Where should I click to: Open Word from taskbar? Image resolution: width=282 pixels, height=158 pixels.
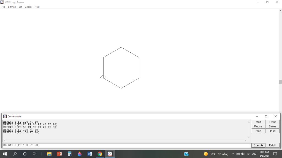point(90,154)
